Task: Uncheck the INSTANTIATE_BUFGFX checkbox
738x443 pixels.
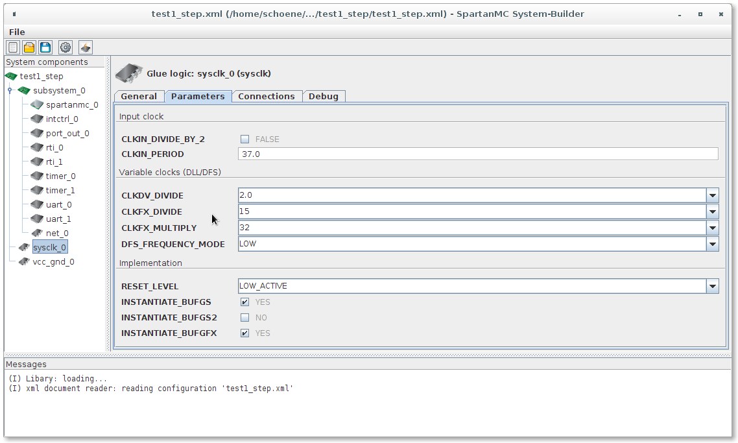Action: pyautogui.click(x=244, y=333)
